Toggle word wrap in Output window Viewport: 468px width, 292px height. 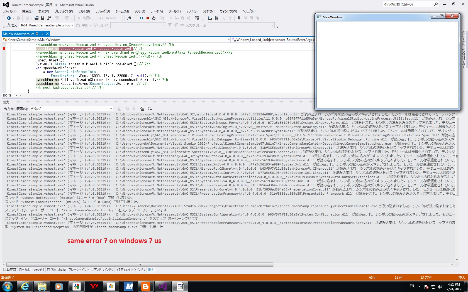point(150,109)
